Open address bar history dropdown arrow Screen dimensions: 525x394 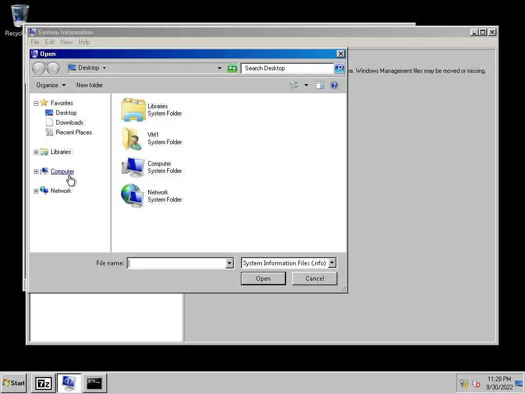point(219,68)
